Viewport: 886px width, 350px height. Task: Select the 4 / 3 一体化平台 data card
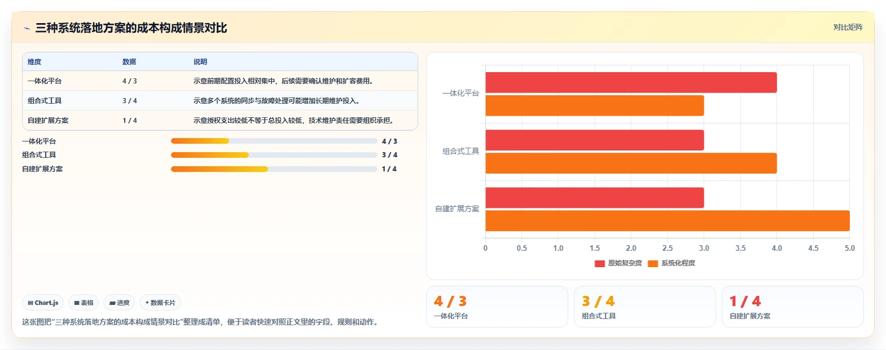(497, 307)
